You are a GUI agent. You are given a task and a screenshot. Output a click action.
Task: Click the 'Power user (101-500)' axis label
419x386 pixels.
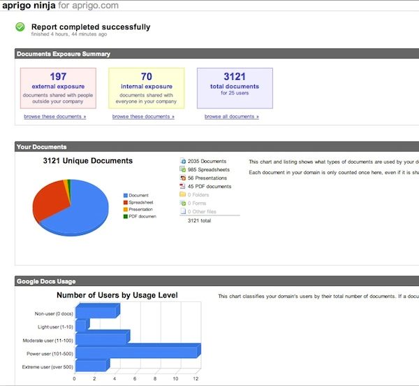point(50,354)
